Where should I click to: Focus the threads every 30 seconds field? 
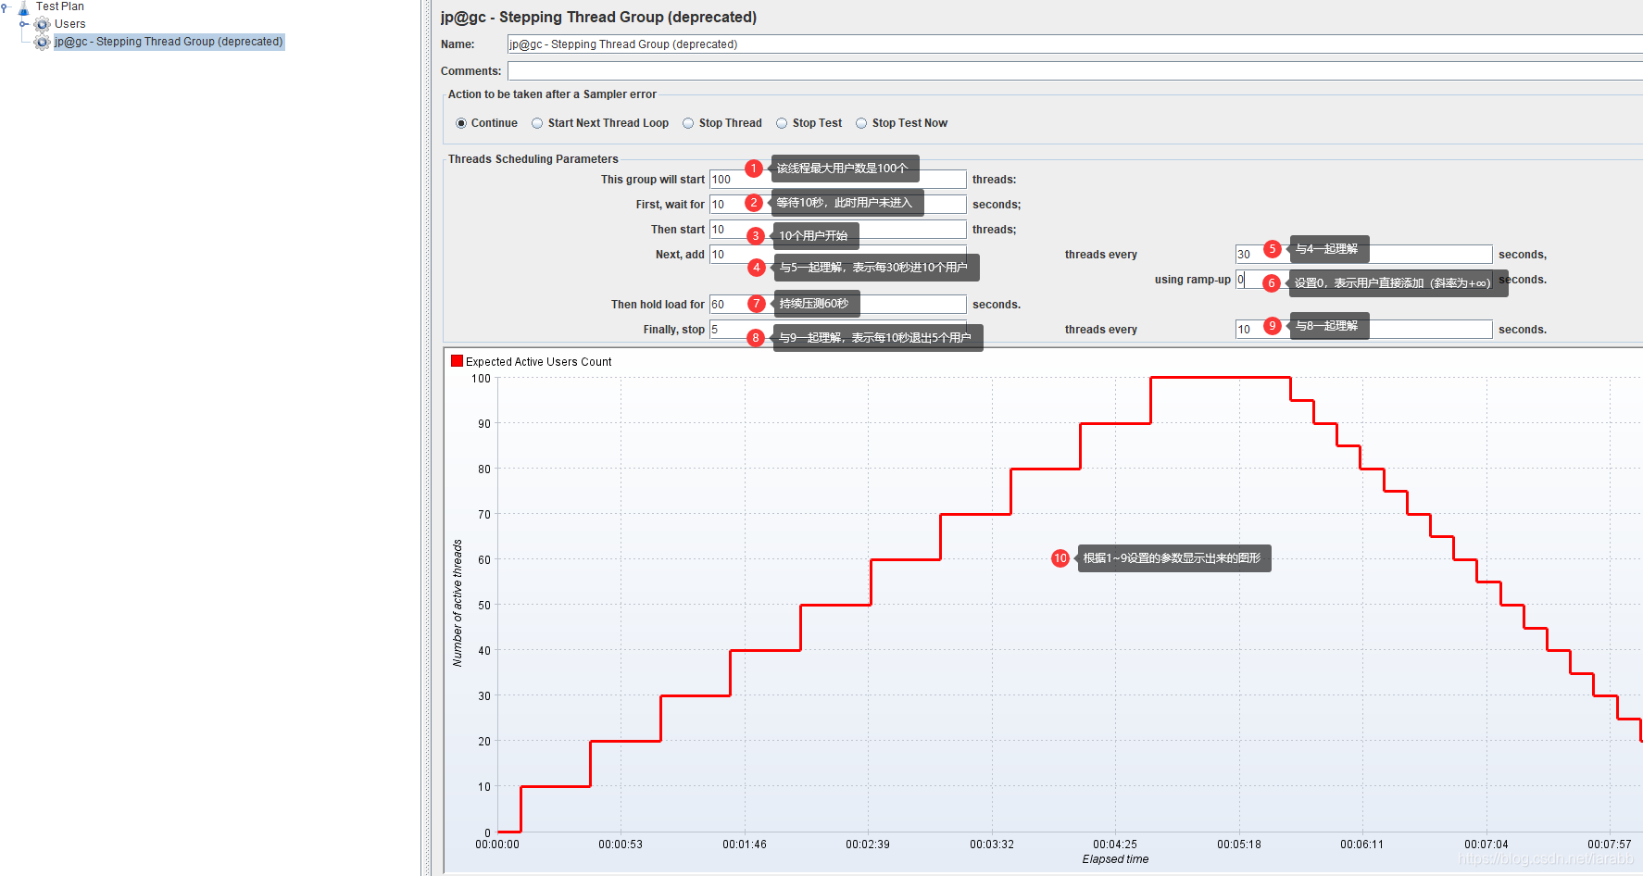[x=1363, y=255]
